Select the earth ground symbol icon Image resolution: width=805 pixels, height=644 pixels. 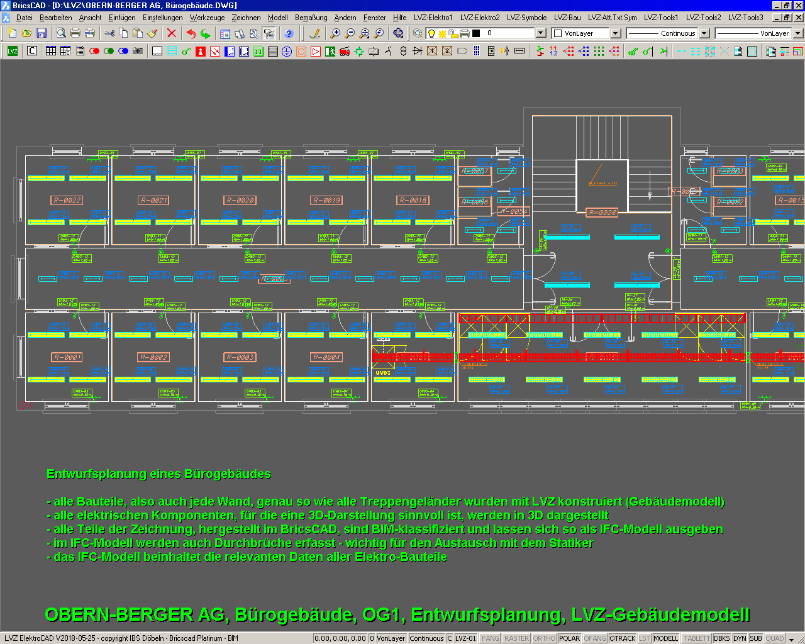tap(287, 51)
